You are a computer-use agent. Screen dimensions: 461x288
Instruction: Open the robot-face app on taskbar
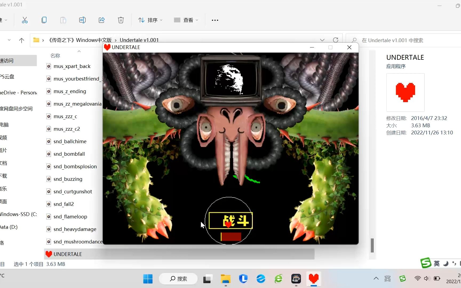tap(296, 279)
